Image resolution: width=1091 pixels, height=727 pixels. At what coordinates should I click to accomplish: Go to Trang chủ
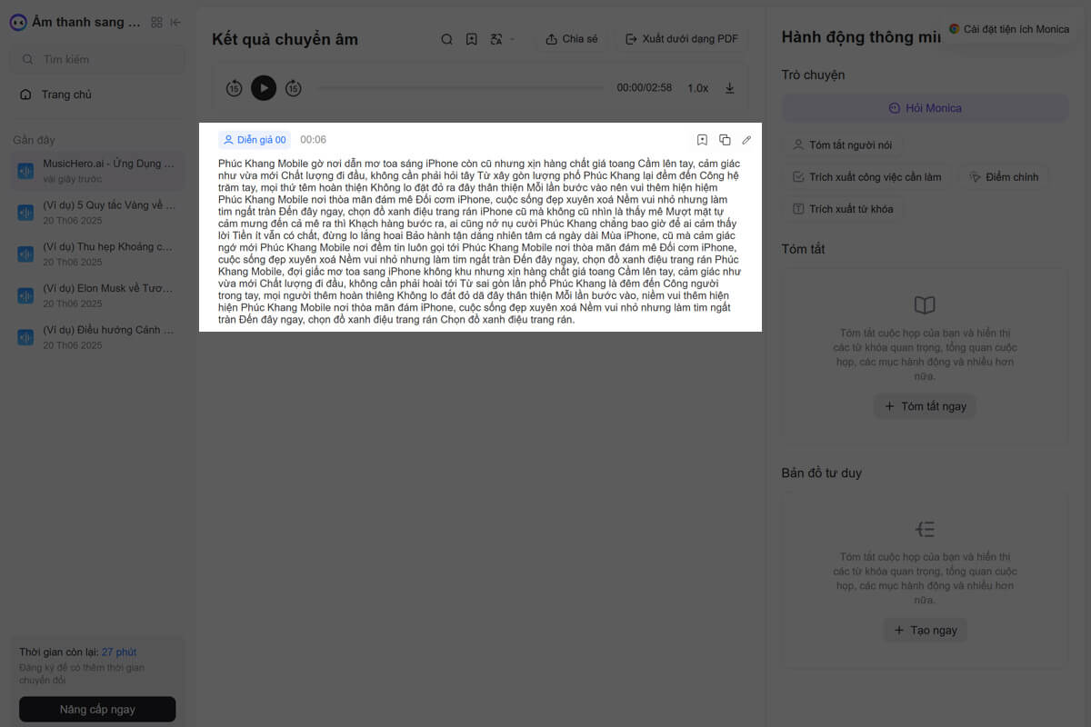point(66,95)
